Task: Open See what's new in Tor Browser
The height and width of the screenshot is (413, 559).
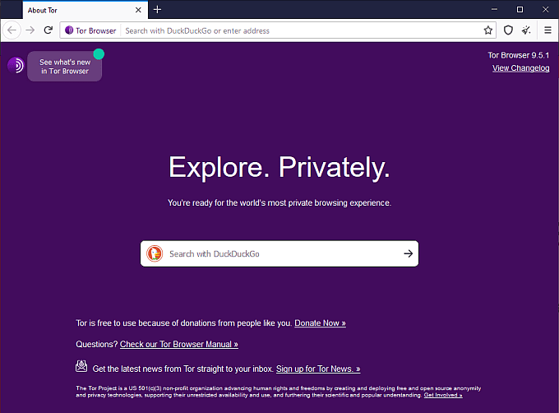Action: [64, 67]
